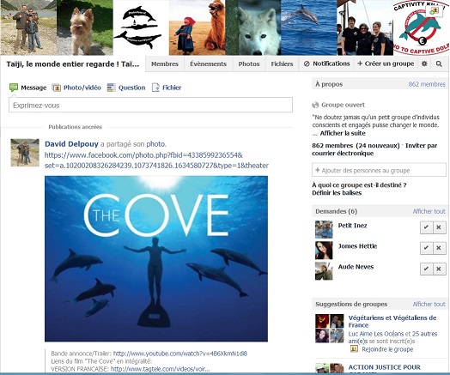Open the YouTube trailer link
Screen dimensions: 450x375
pyautogui.click(x=180, y=354)
